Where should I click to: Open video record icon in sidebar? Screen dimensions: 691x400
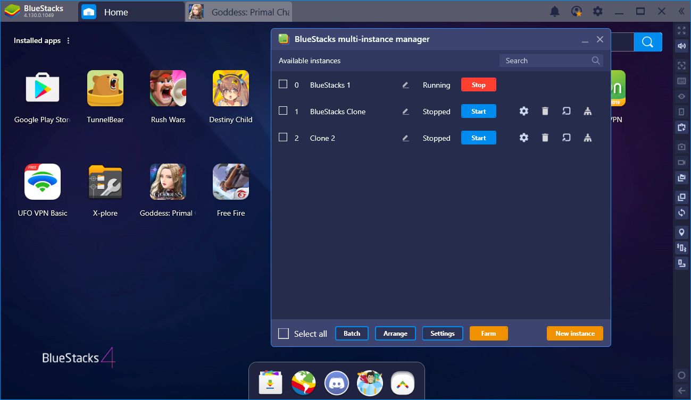pos(681,162)
